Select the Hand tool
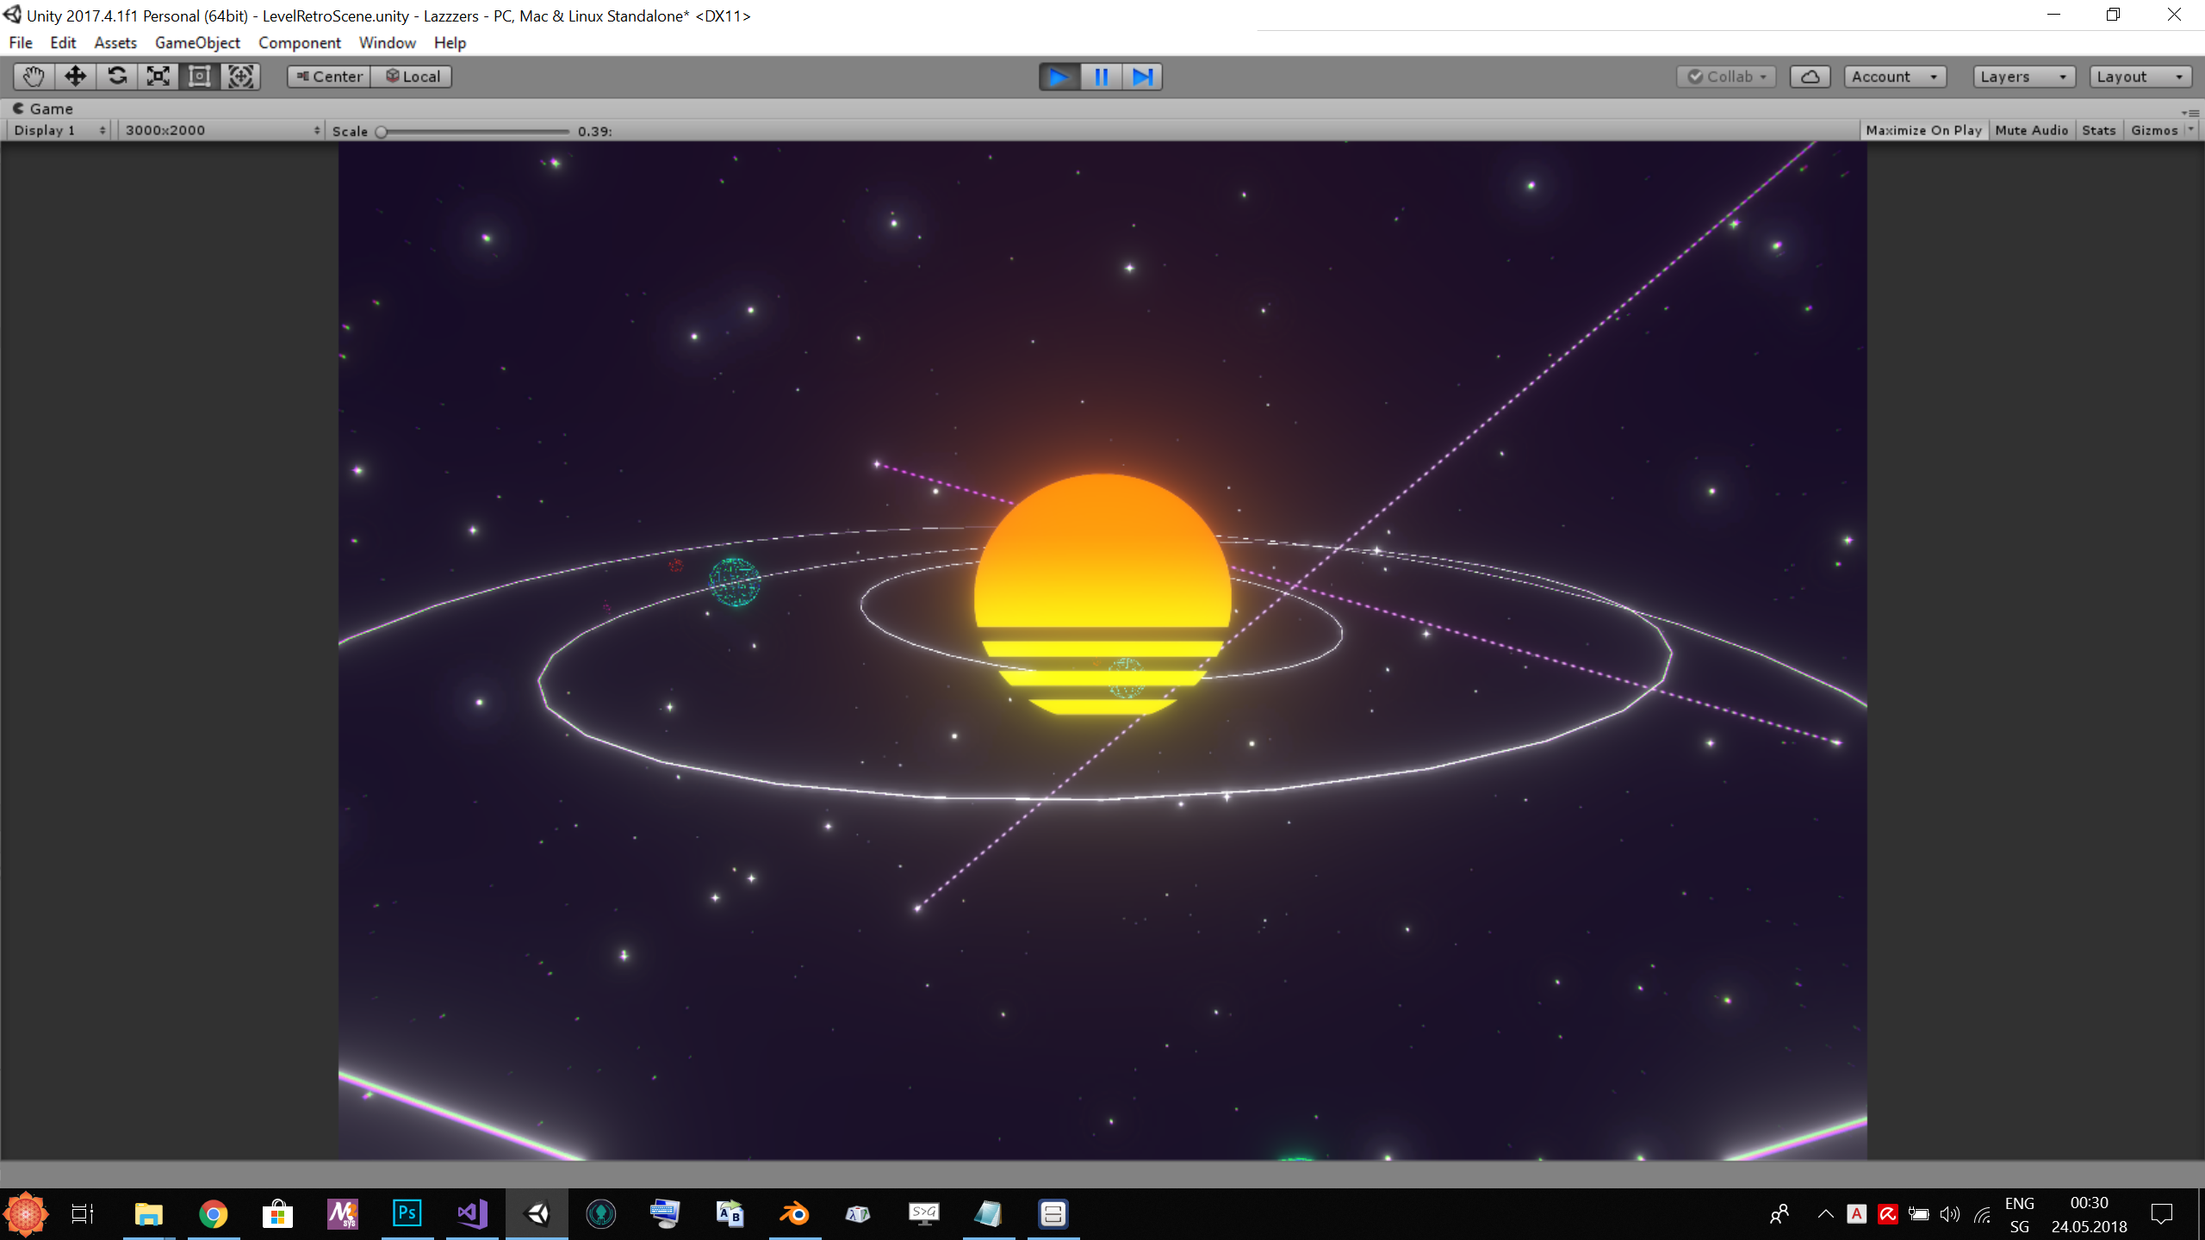Image resolution: width=2205 pixels, height=1240 pixels. [34, 77]
